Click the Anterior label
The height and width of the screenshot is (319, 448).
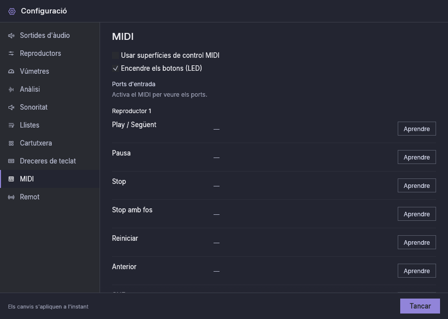124,267
